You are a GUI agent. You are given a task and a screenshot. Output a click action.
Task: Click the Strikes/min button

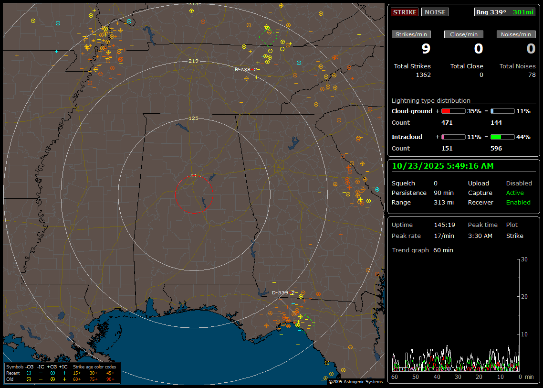[411, 34]
